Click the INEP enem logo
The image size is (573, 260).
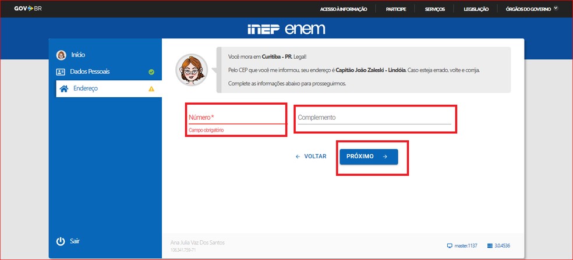click(x=286, y=29)
